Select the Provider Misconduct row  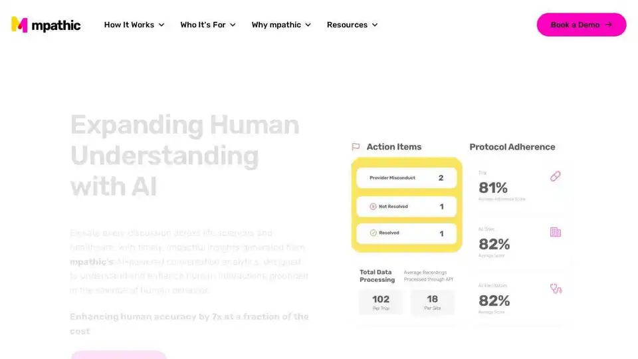point(407,178)
